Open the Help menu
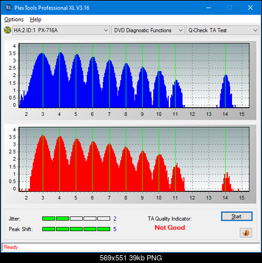 tap(36, 20)
